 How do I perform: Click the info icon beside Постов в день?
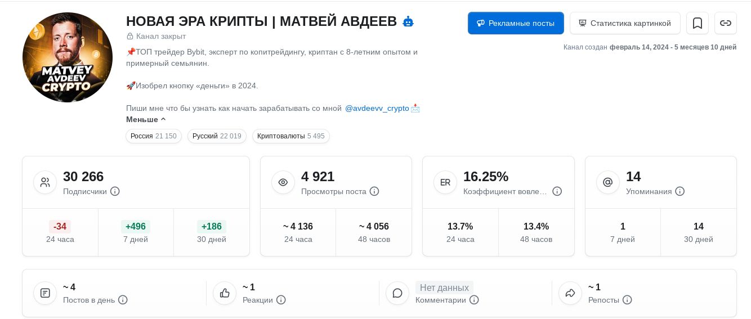123,300
